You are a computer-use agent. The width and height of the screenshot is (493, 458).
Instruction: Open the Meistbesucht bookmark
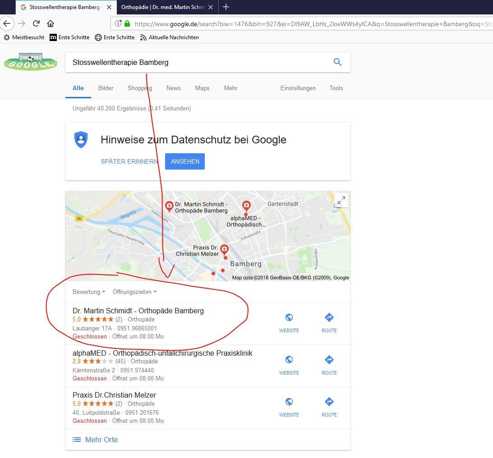click(x=24, y=37)
